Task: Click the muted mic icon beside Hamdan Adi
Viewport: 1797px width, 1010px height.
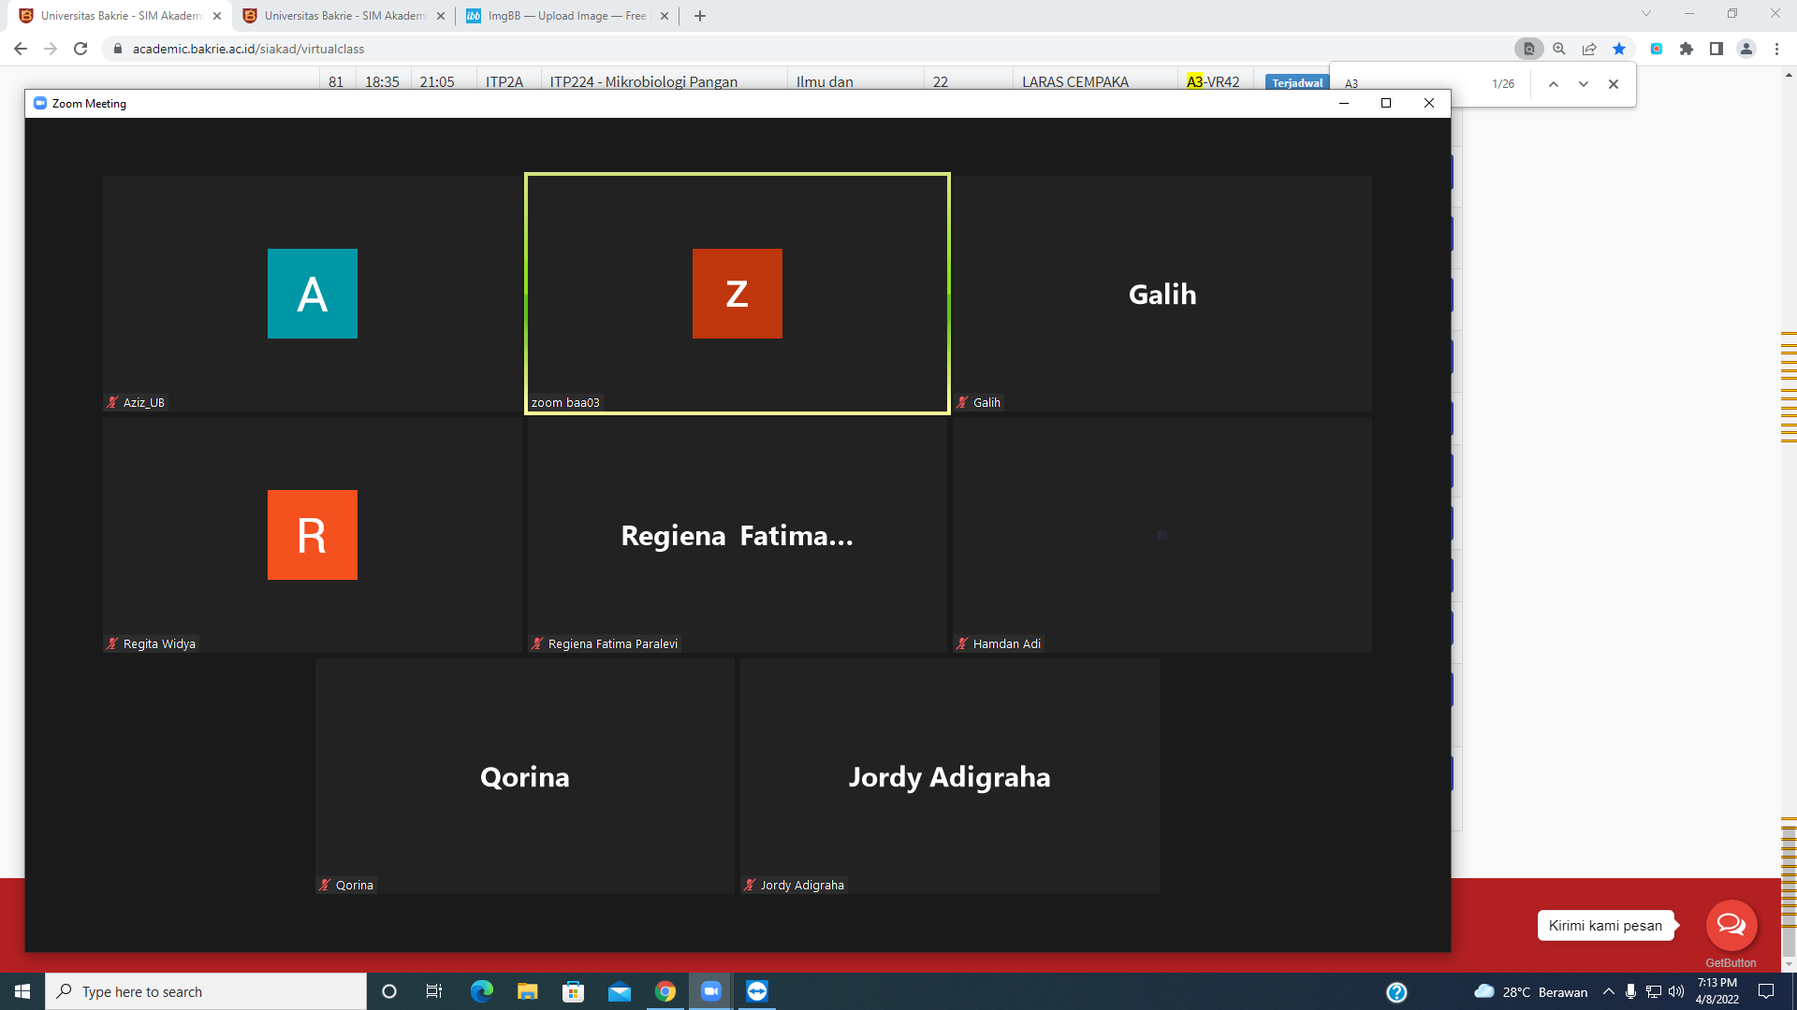Action: [962, 643]
